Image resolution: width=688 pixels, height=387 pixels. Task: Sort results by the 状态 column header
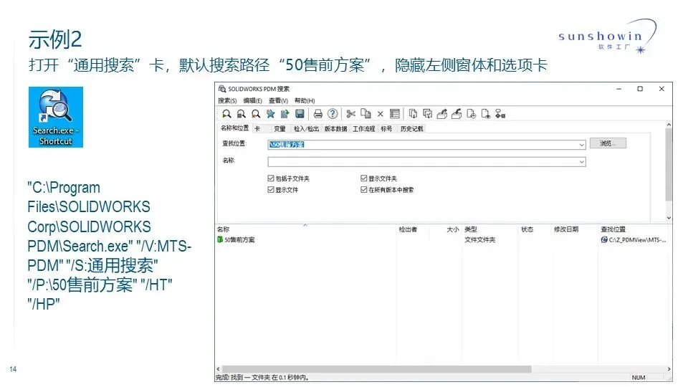point(535,229)
